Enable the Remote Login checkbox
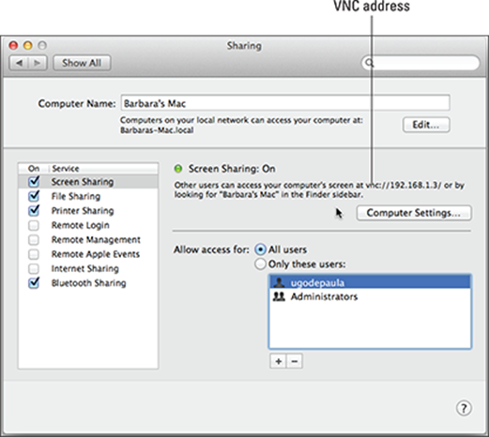The height and width of the screenshot is (437, 489). (34, 225)
